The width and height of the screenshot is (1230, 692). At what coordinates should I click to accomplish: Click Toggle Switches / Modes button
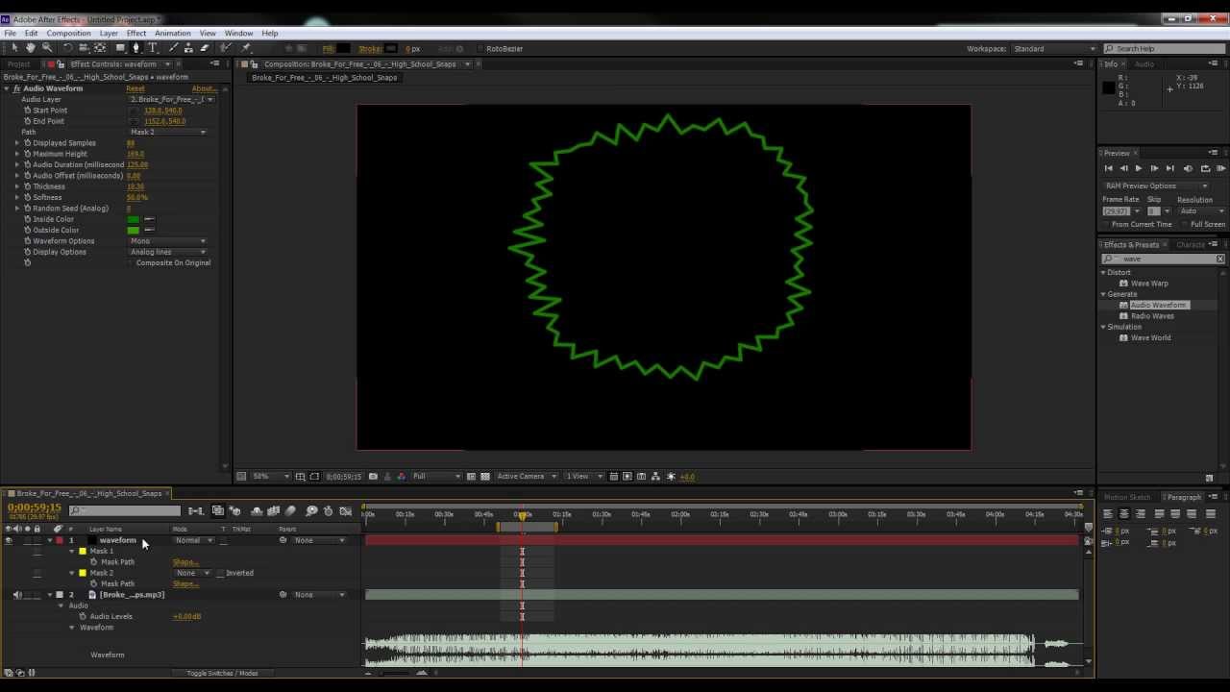222,673
